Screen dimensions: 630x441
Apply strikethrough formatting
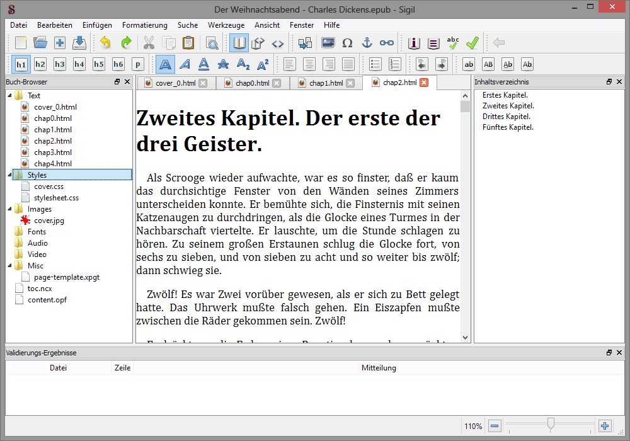(224, 64)
